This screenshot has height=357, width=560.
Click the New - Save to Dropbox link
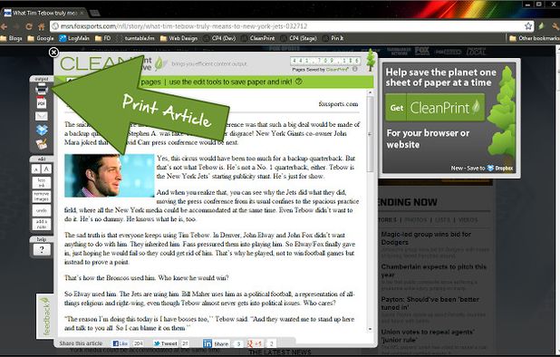pos(482,168)
